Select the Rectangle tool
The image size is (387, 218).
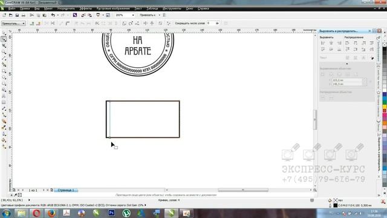[x=4, y=71]
